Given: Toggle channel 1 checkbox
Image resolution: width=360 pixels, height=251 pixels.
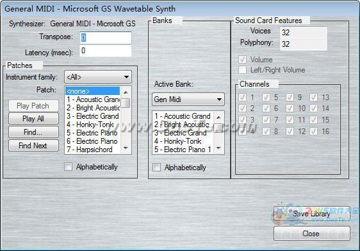Looking at the screenshot, I should click(x=242, y=98).
